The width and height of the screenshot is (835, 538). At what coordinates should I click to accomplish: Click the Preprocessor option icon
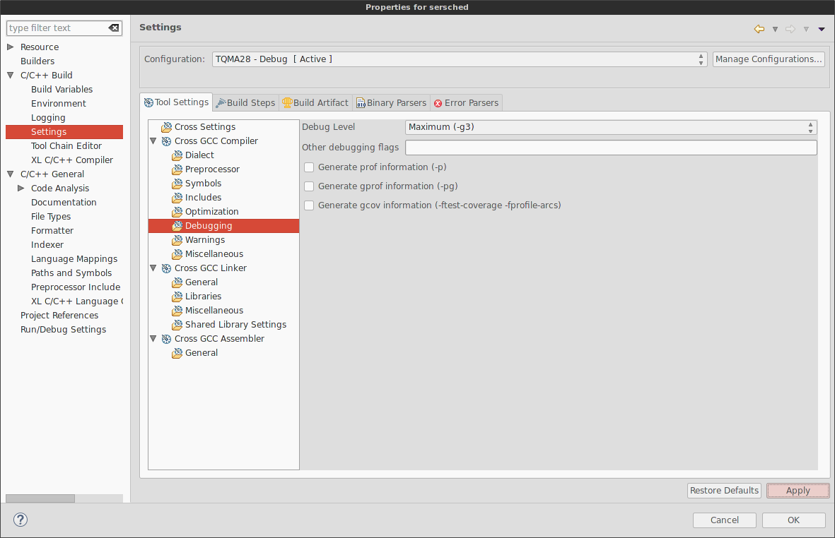click(177, 169)
